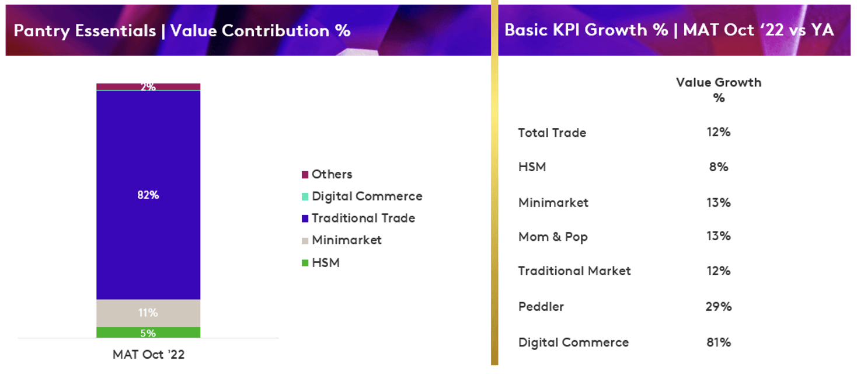Click the Traditional Trade legend text
Screen dimensions: 857x374
[363, 218]
